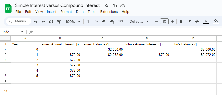
Task: Toggle italic formatting
Action: (x=189, y=22)
